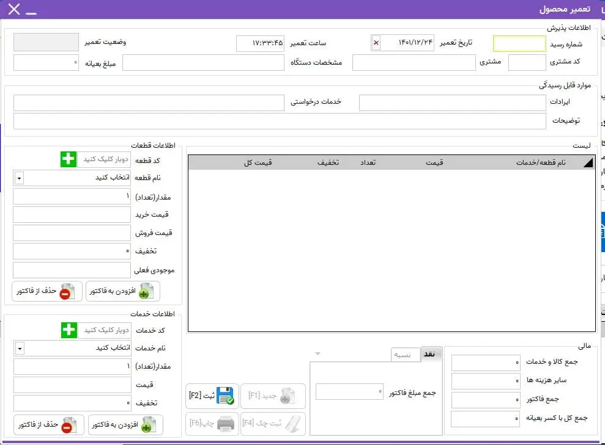Click the کد خدمات code field

click(x=104, y=331)
